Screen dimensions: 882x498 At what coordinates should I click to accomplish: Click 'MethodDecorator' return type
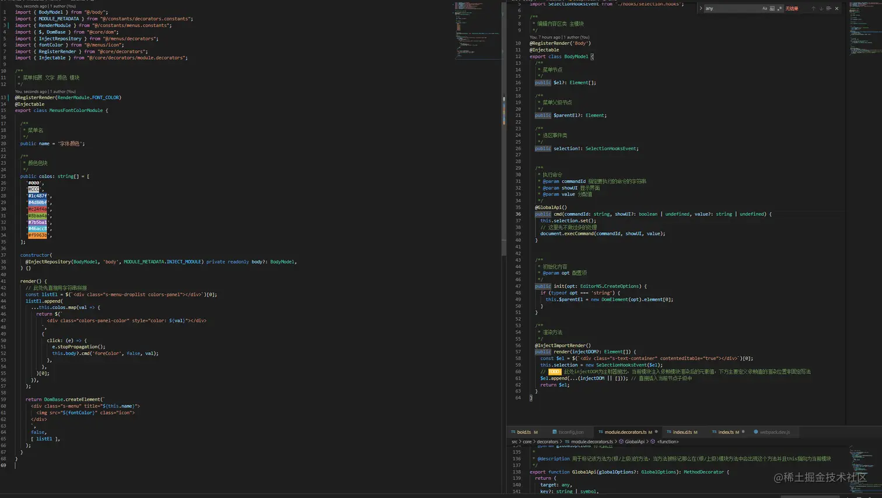[x=703, y=472]
